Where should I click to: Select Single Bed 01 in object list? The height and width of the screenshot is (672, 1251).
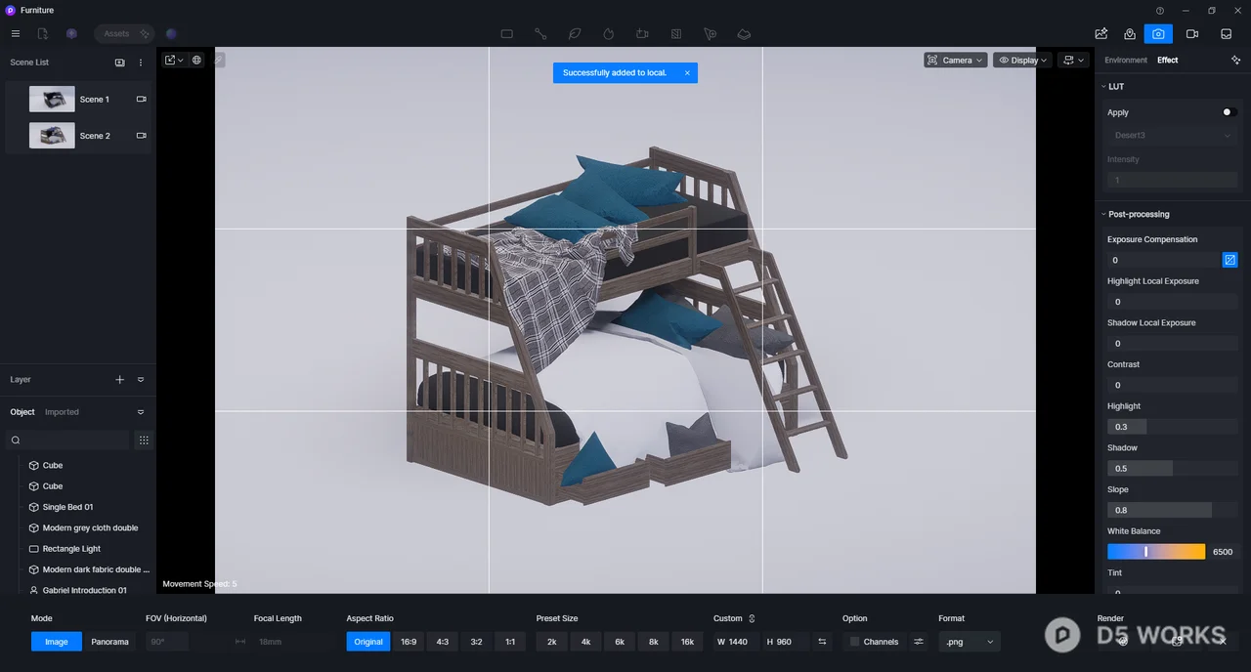[67, 507]
